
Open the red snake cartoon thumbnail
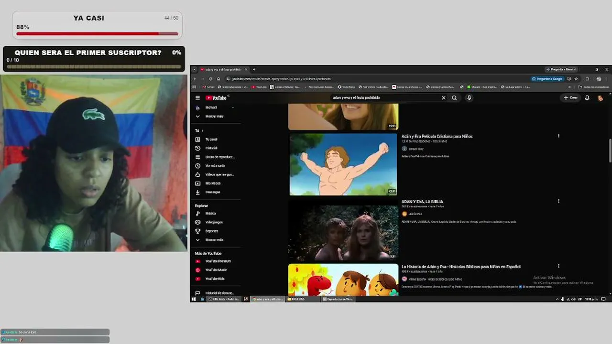coord(343,279)
